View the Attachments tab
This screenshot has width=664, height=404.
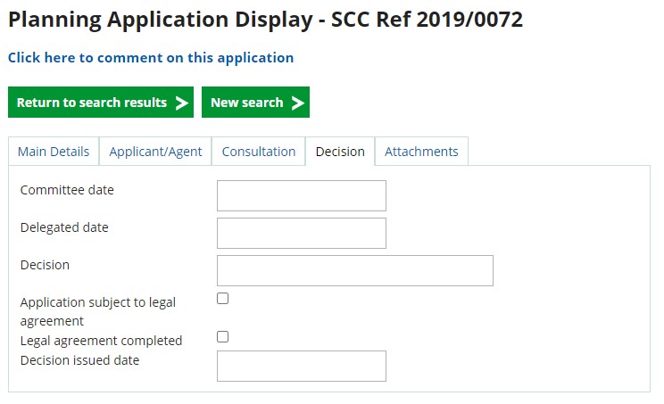421,152
